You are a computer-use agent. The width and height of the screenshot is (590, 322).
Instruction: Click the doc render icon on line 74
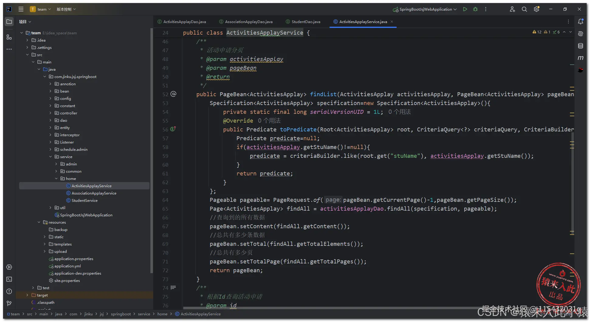[x=173, y=287]
